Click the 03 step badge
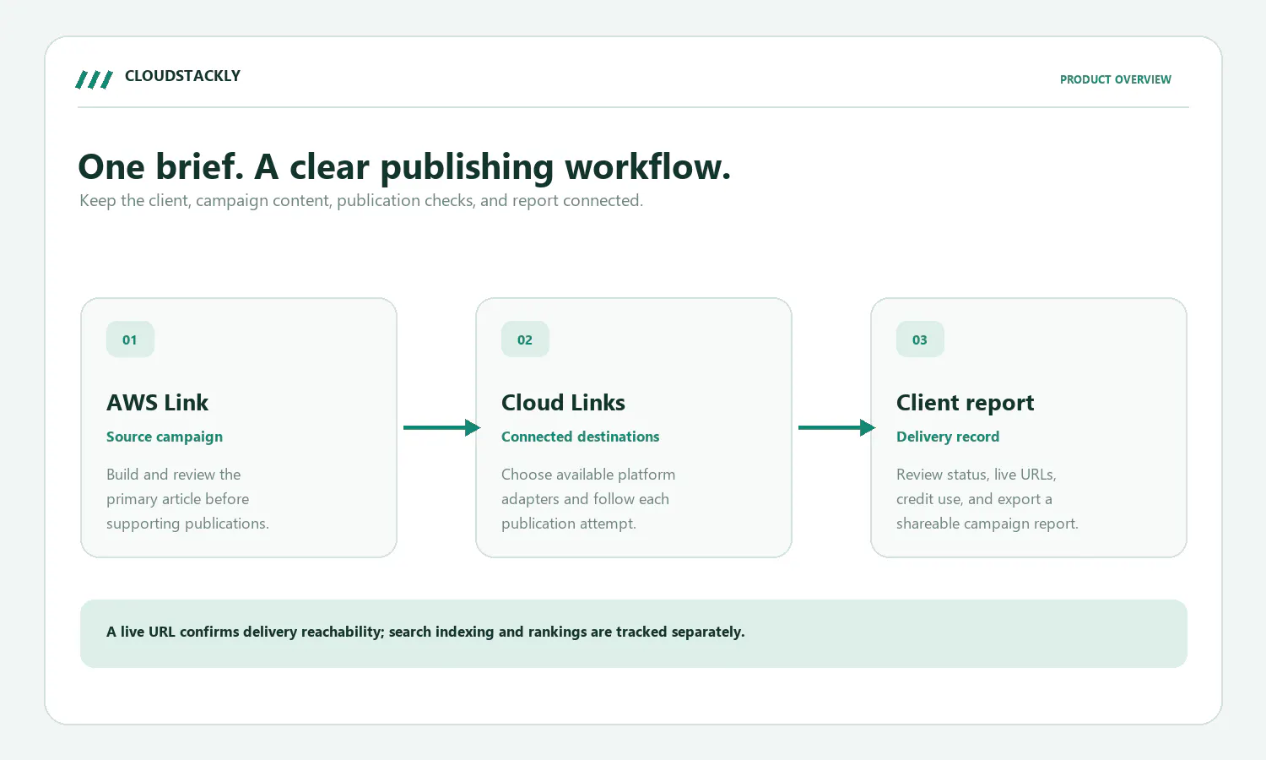The height and width of the screenshot is (760, 1266). 920,339
